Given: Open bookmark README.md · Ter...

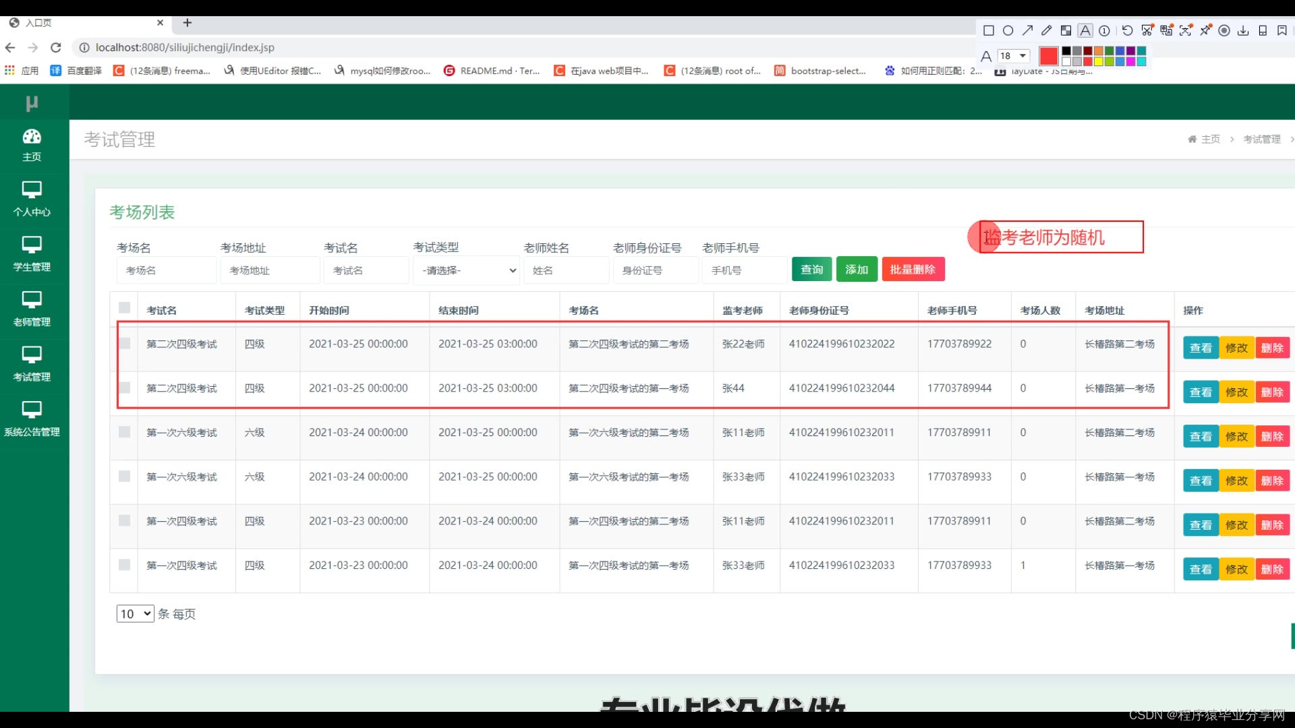Looking at the screenshot, I should point(492,71).
